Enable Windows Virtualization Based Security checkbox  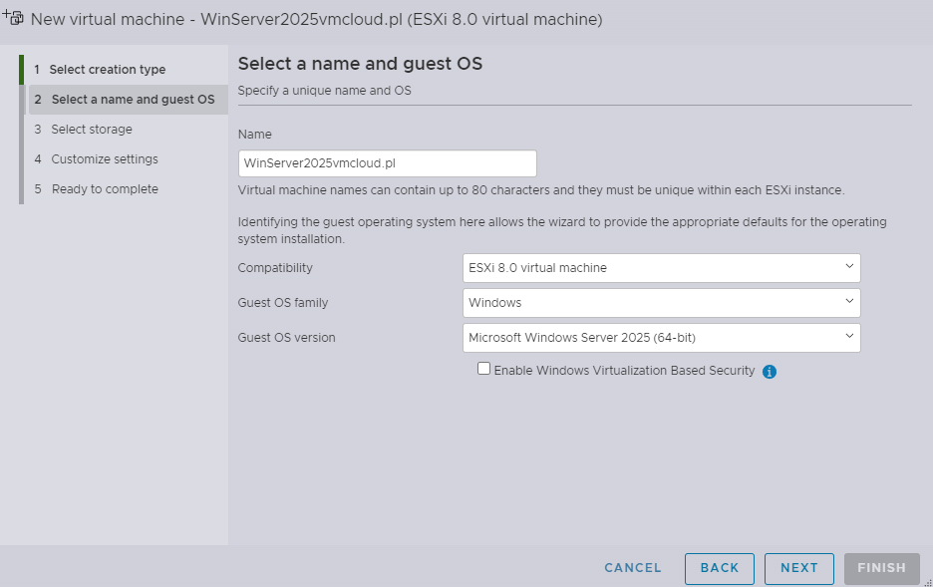pyautogui.click(x=484, y=369)
